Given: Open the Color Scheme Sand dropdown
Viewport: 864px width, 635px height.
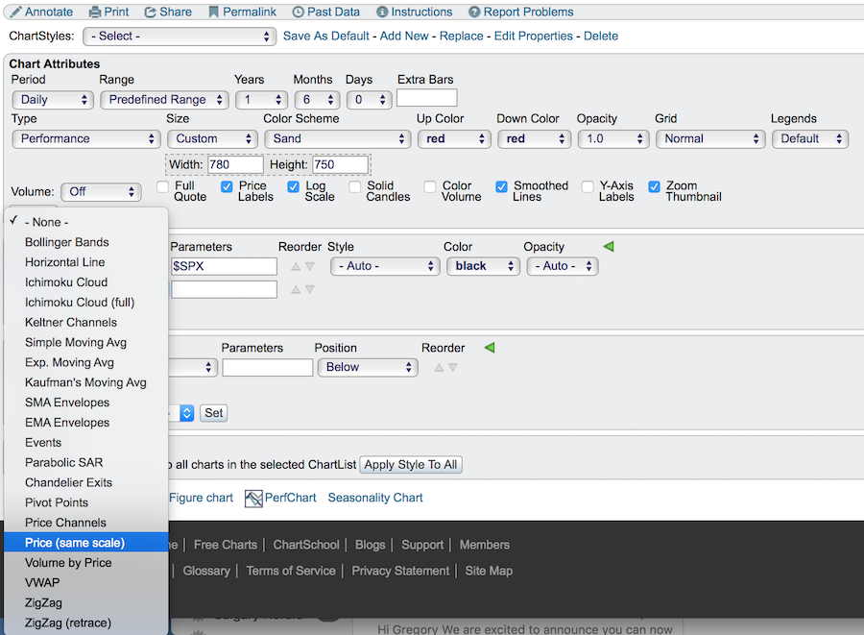Looking at the screenshot, I should tap(337, 138).
